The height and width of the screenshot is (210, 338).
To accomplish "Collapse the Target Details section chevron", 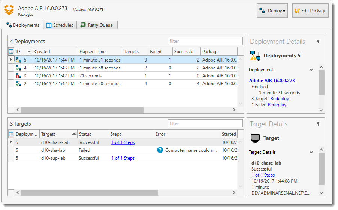I will pyautogui.click(x=311, y=152).
